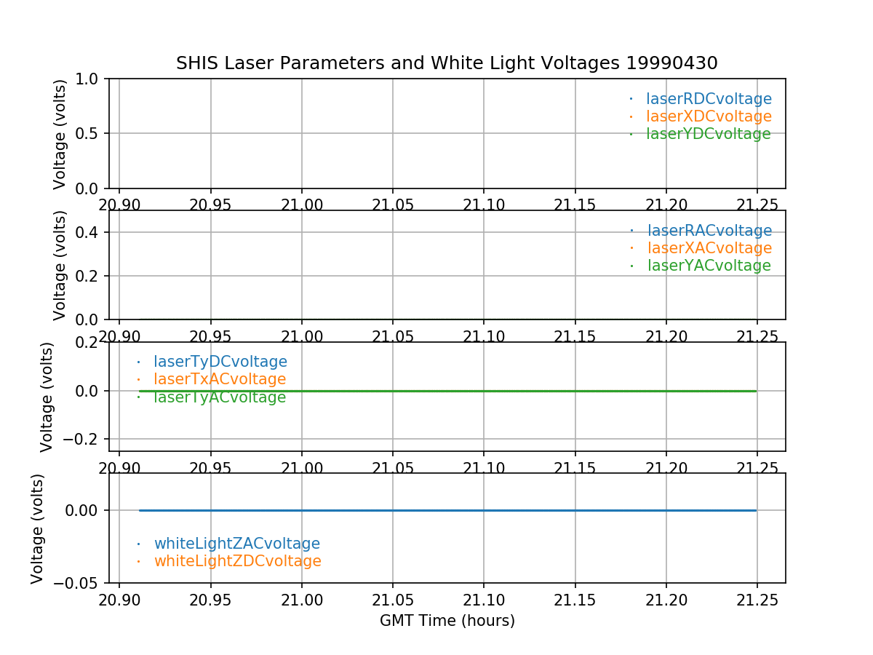Image resolution: width=873 pixels, height=655 pixels.
Task: Click the blue data line in the bottom subplot
Action: pyautogui.click(x=447, y=511)
